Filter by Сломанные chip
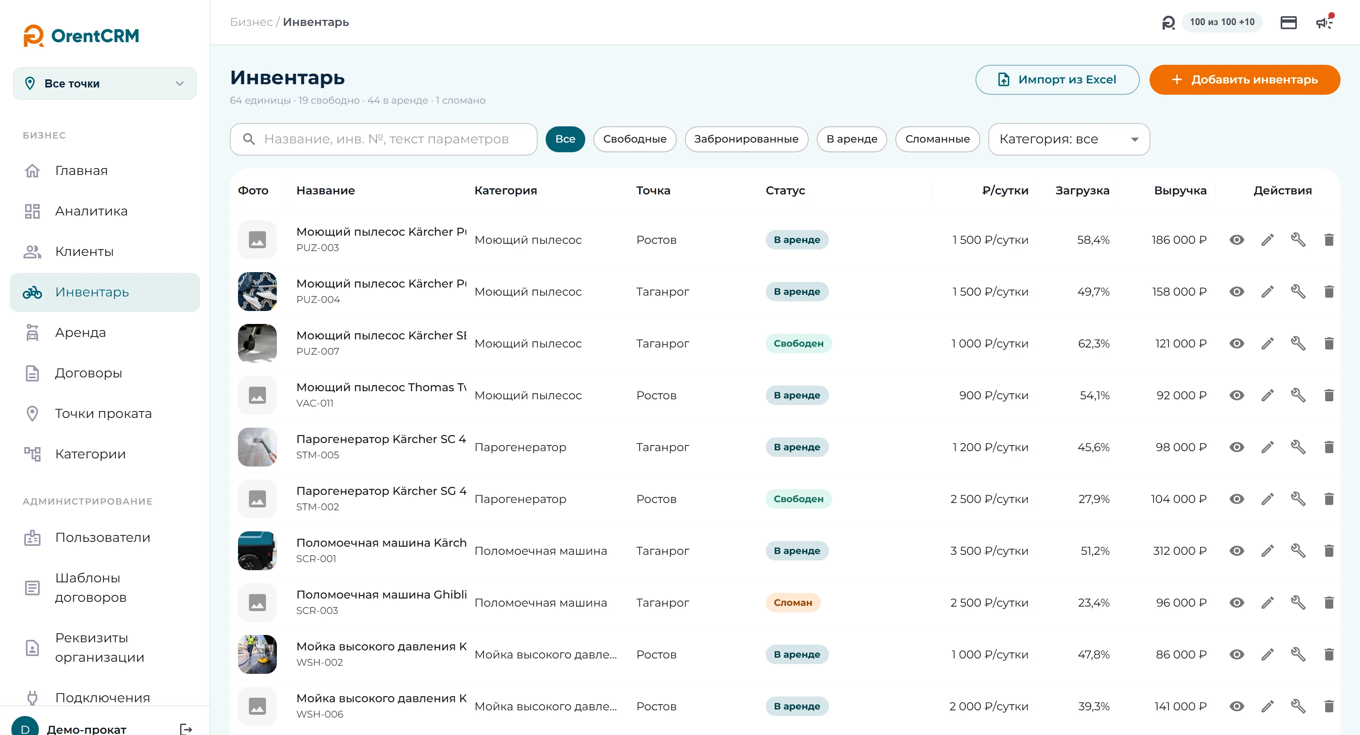1360x735 pixels. point(937,139)
